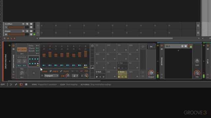Add device to empty D2 pad
Image resolution: width=211 pixels, height=118 pixels.
126,50
